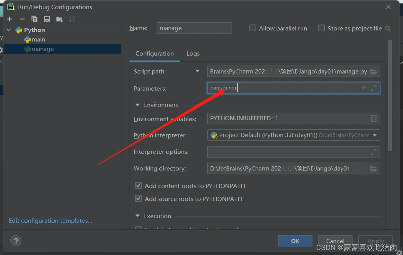Add a new configuration with plus icon

click(10, 19)
